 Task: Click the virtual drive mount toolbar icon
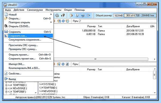(x=57, y=16)
